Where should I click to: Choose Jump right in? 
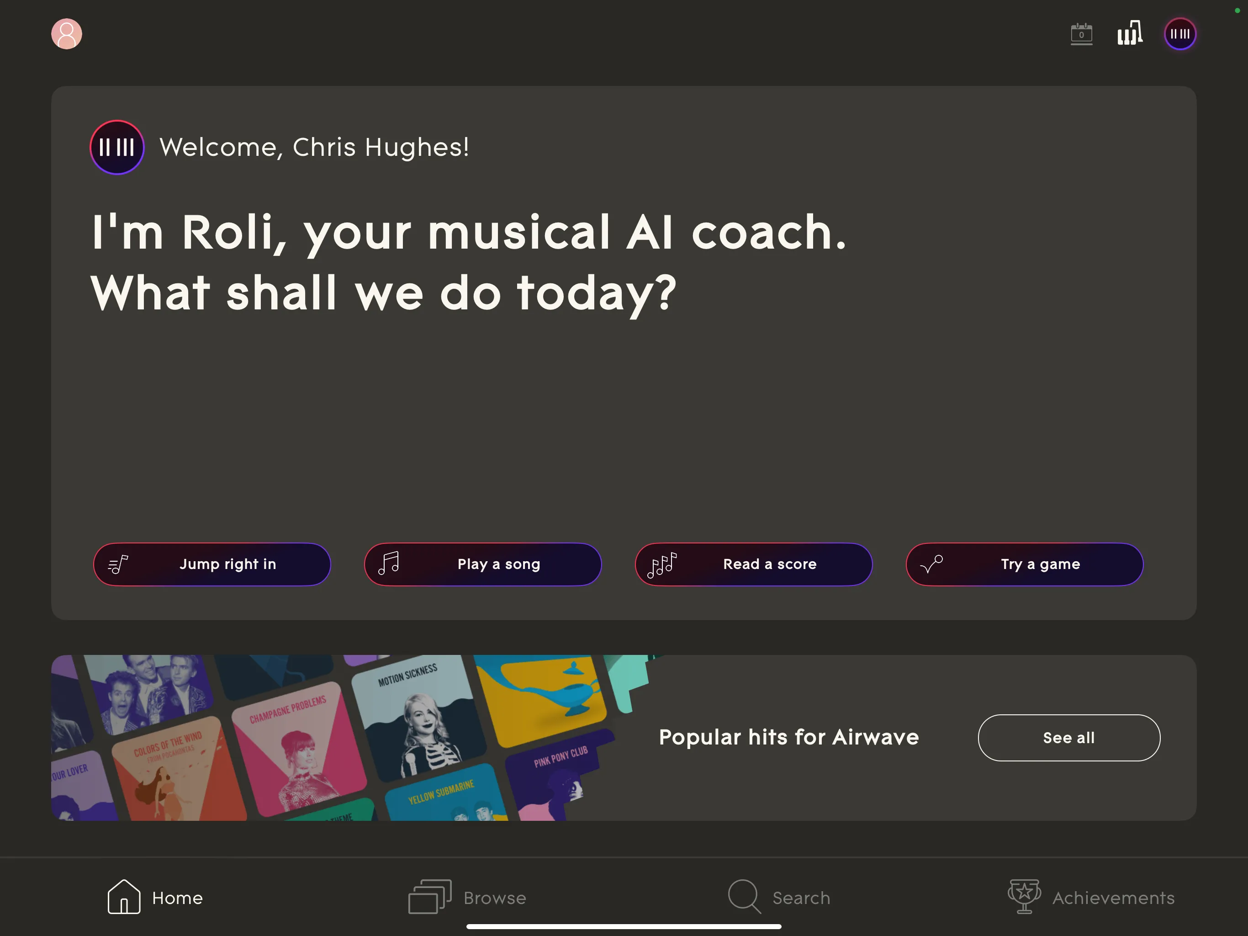tap(212, 564)
